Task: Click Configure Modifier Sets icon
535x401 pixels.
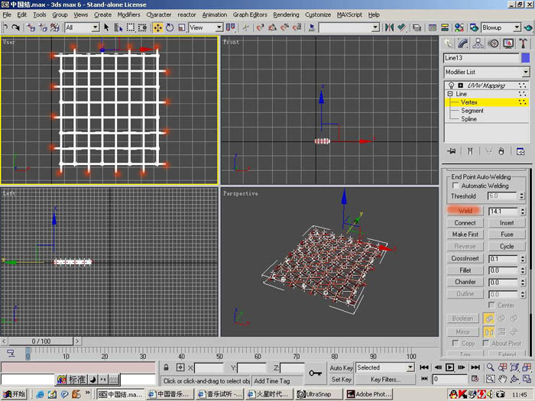Action: (520, 151)
